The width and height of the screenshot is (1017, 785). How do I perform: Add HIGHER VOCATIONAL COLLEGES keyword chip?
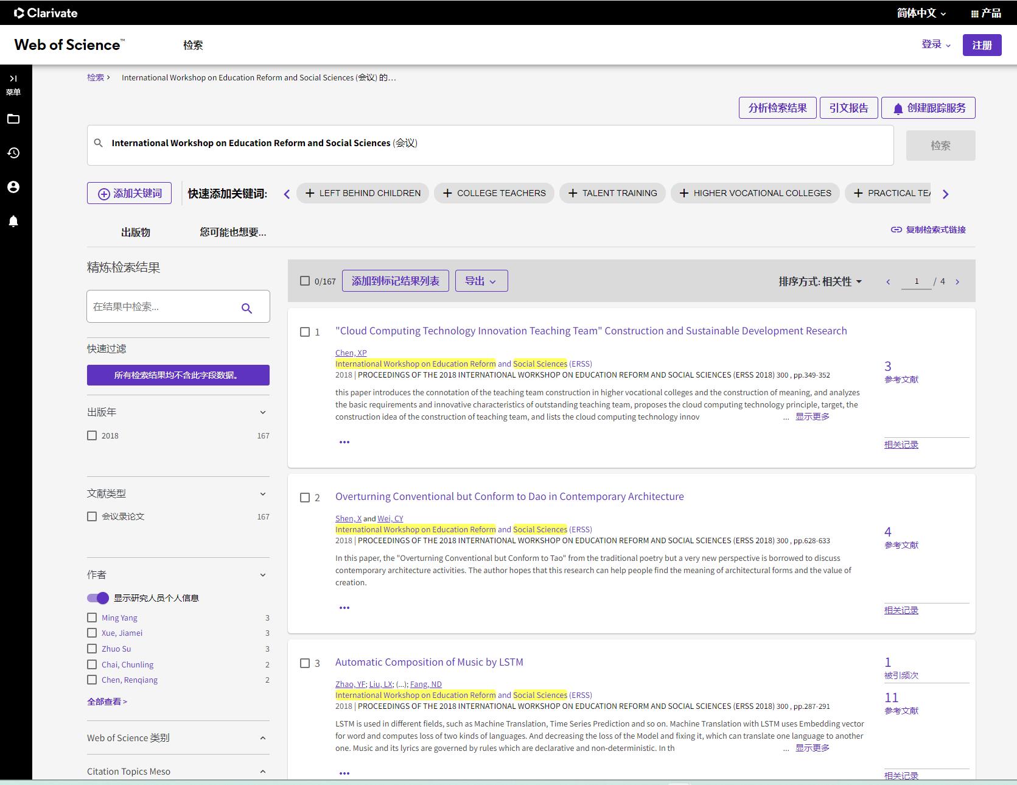click(x=755, y=193)
